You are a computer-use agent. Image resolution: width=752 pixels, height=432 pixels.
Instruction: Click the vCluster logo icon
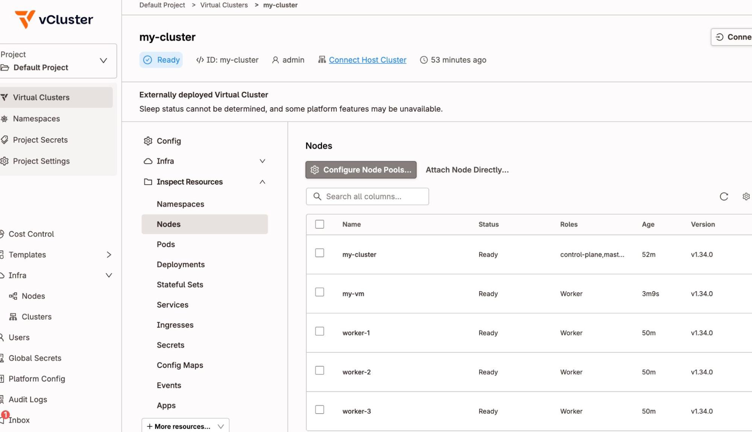(25, 19)
